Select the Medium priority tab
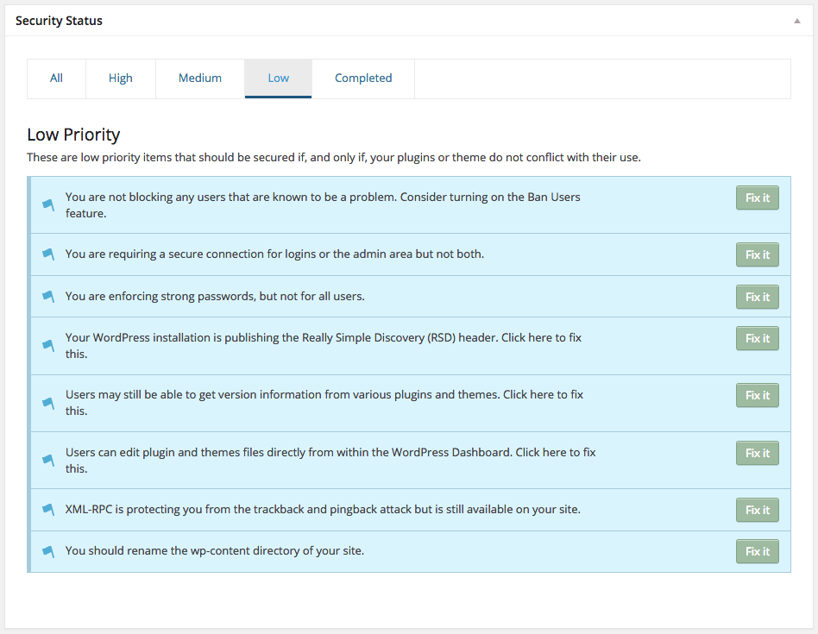 coord(200,78)
